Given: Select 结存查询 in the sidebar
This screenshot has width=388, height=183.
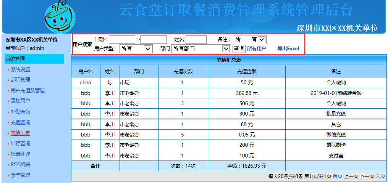Looking at the screenshot, I should 20,143.
